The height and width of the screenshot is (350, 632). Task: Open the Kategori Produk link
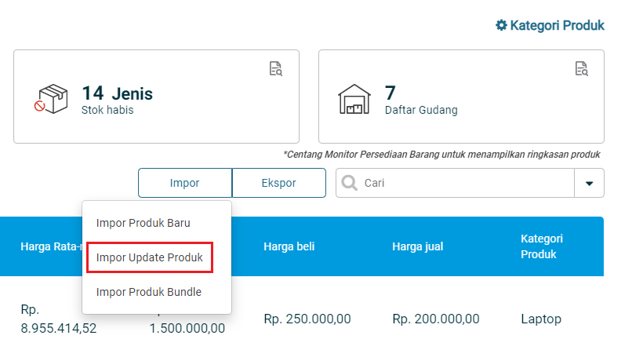[557, 25]
